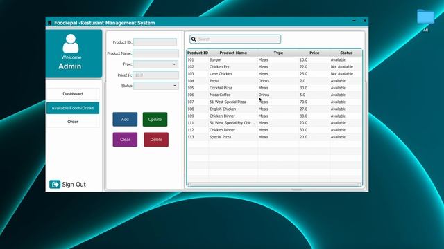Sort by the Product Name column header
Viewport: 444px width, 249px height.
click(233, 53)
